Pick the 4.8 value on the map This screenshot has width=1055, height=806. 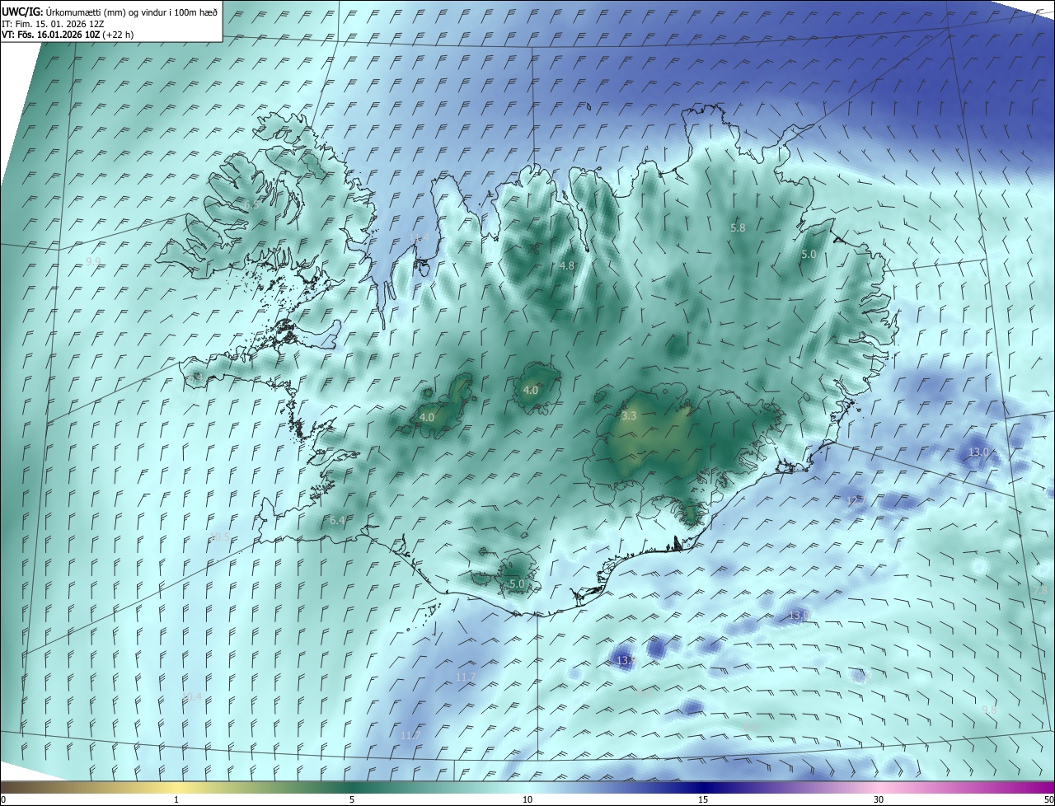click(x=567, y=266)
